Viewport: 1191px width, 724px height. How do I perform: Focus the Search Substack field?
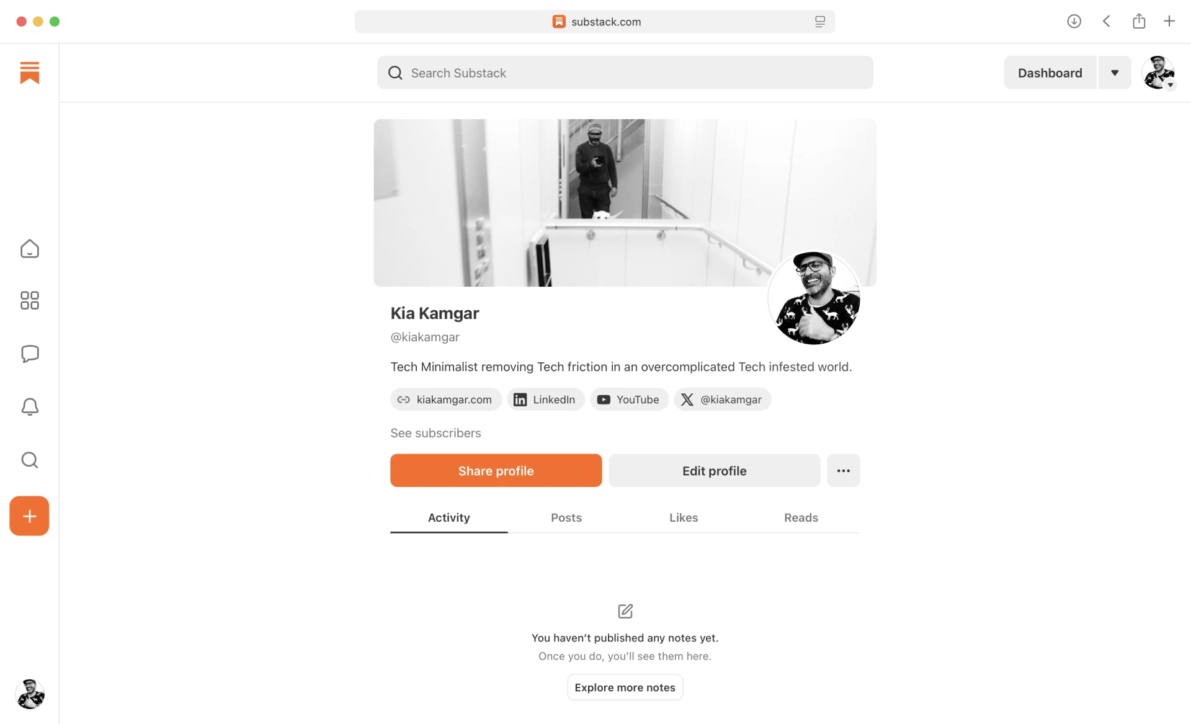pos(625,73)
